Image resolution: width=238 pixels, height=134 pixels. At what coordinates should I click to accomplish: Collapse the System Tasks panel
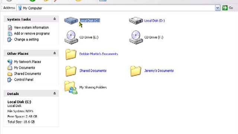[x=55, y=19]
